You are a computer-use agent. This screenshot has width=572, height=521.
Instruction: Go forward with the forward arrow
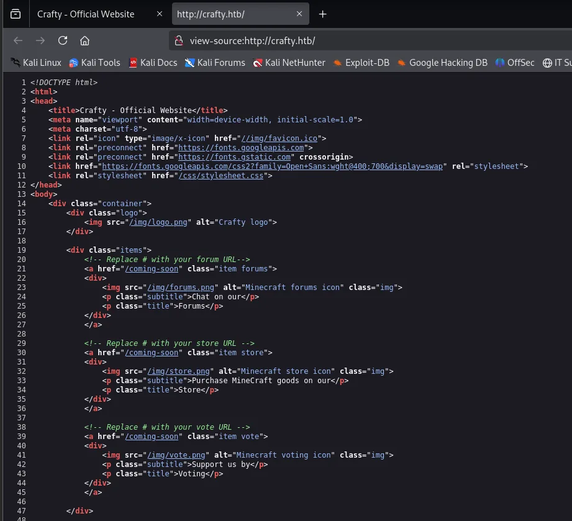click(40, 40)
